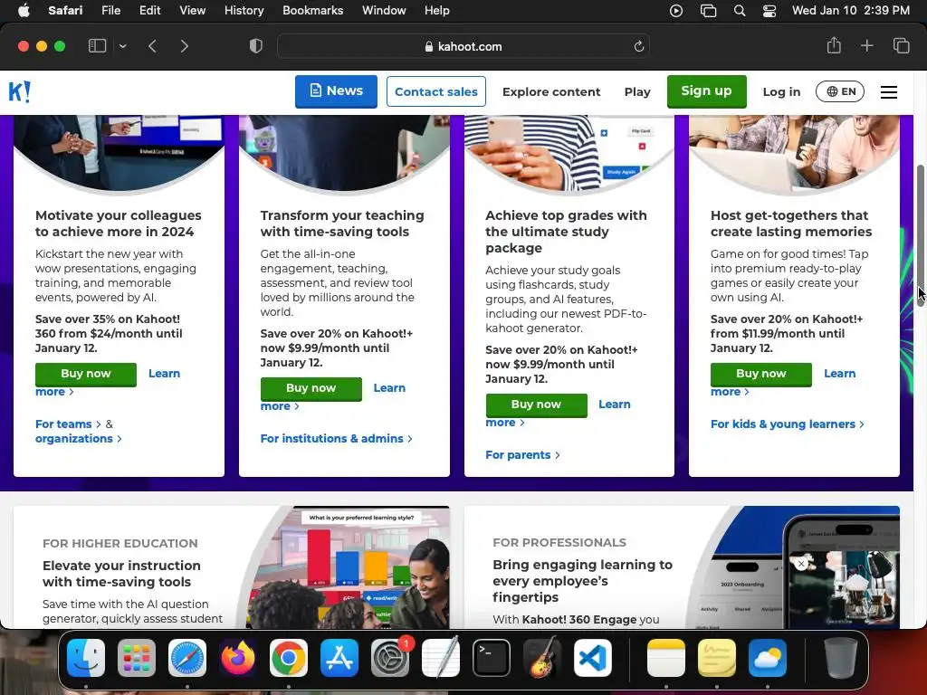Open Firefox from the dock
927x695 pixels.
pyautogui.click(x=238, y=658)
